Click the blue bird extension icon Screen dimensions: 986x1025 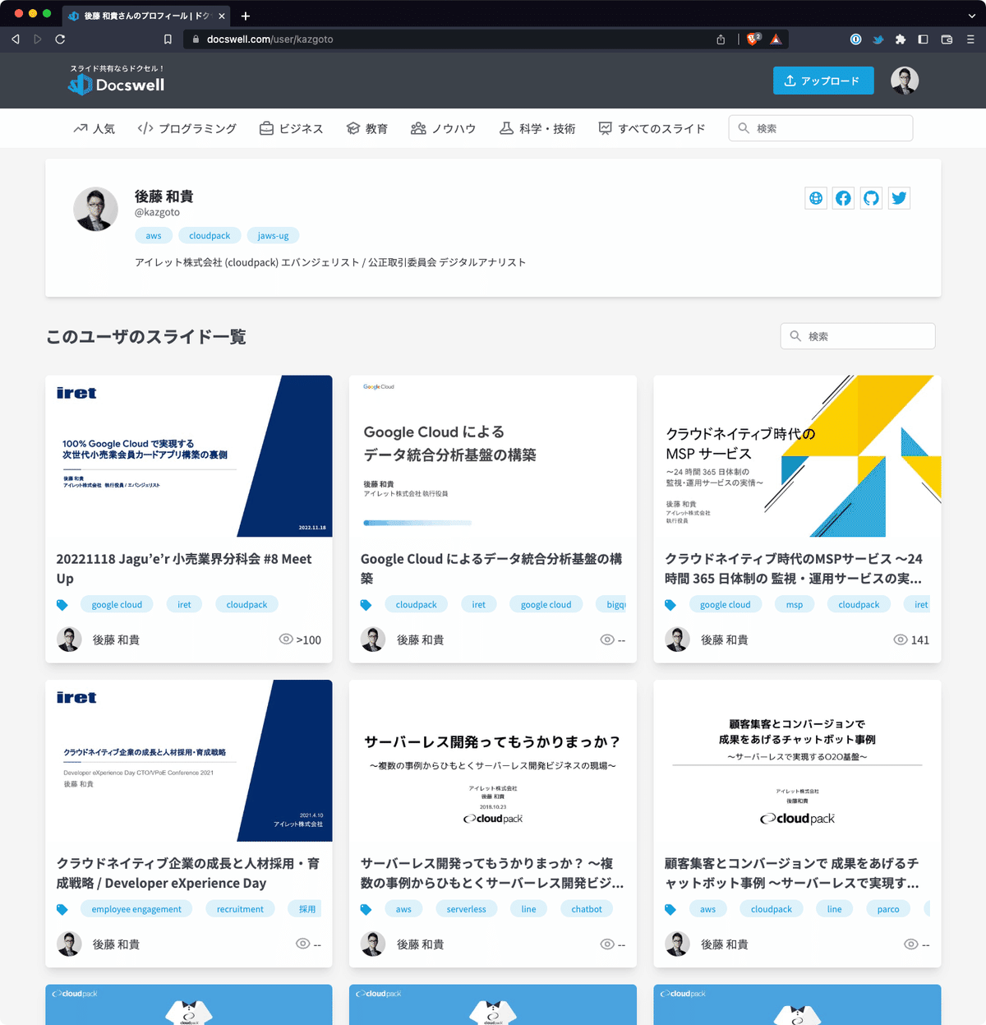pyautogui.click(x=878, y=39)
